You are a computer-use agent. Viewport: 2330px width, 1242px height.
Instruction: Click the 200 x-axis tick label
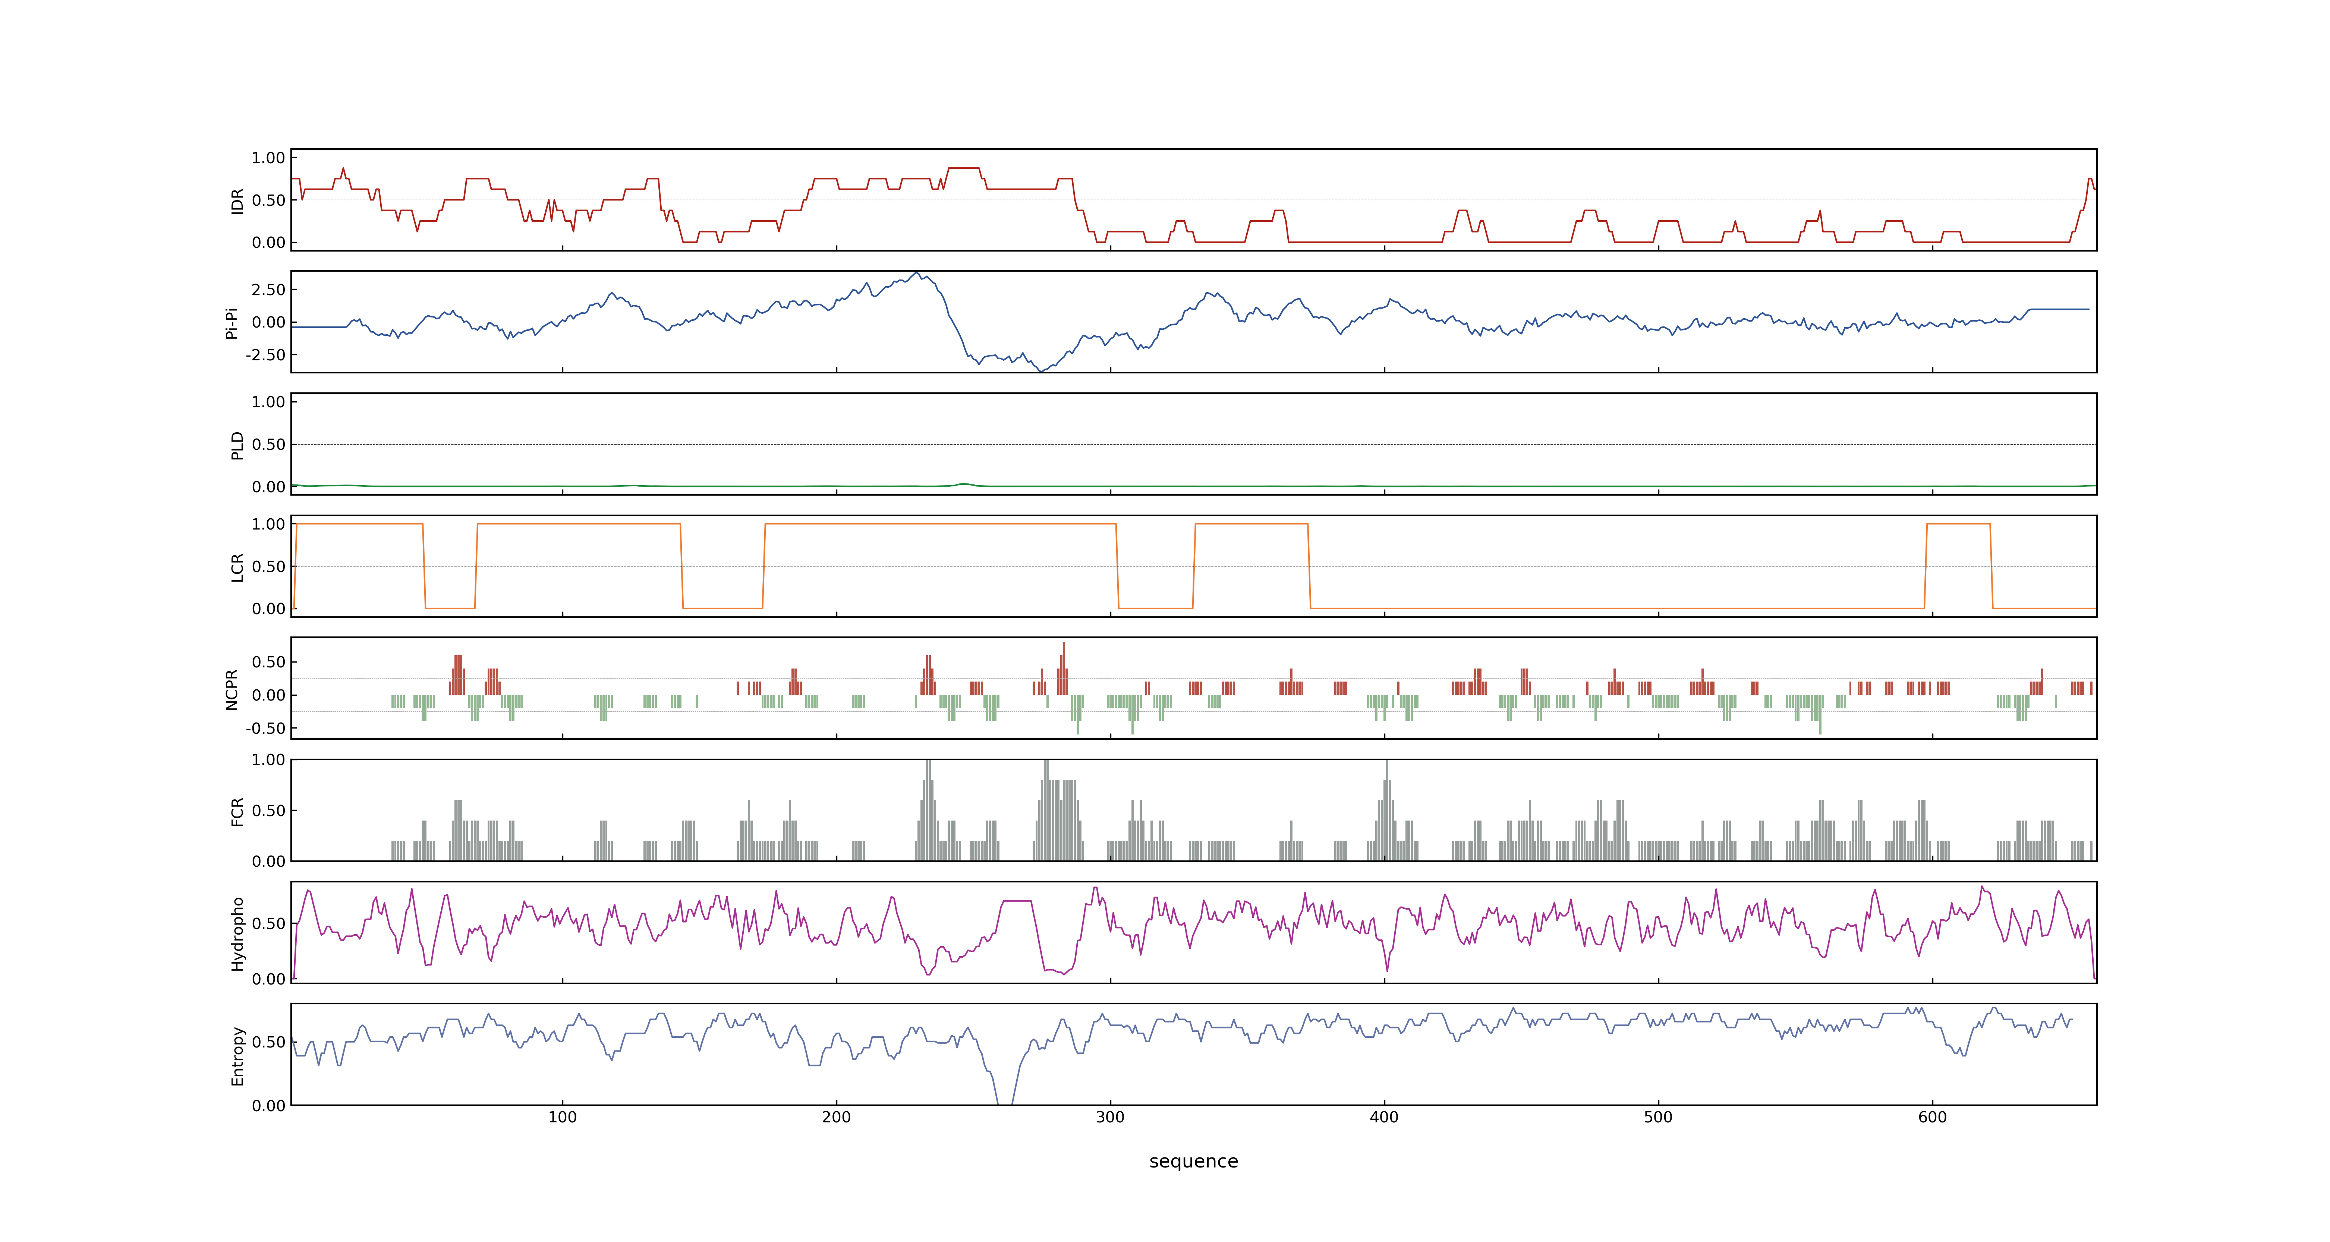(x=837, y=1117)
